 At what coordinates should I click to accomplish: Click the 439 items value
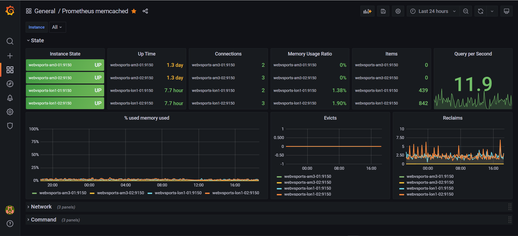423,91
